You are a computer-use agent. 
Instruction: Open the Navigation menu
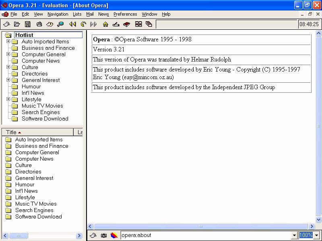point(58,14)
